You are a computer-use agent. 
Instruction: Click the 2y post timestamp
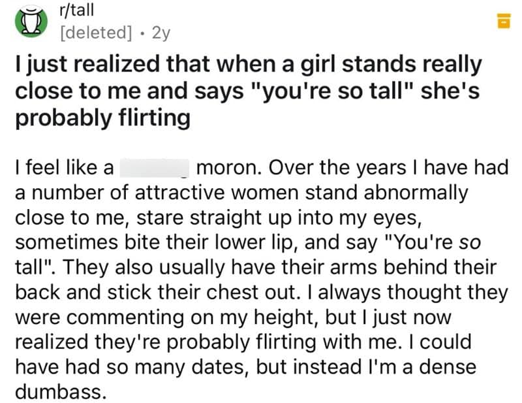click(x=160, y=31)
